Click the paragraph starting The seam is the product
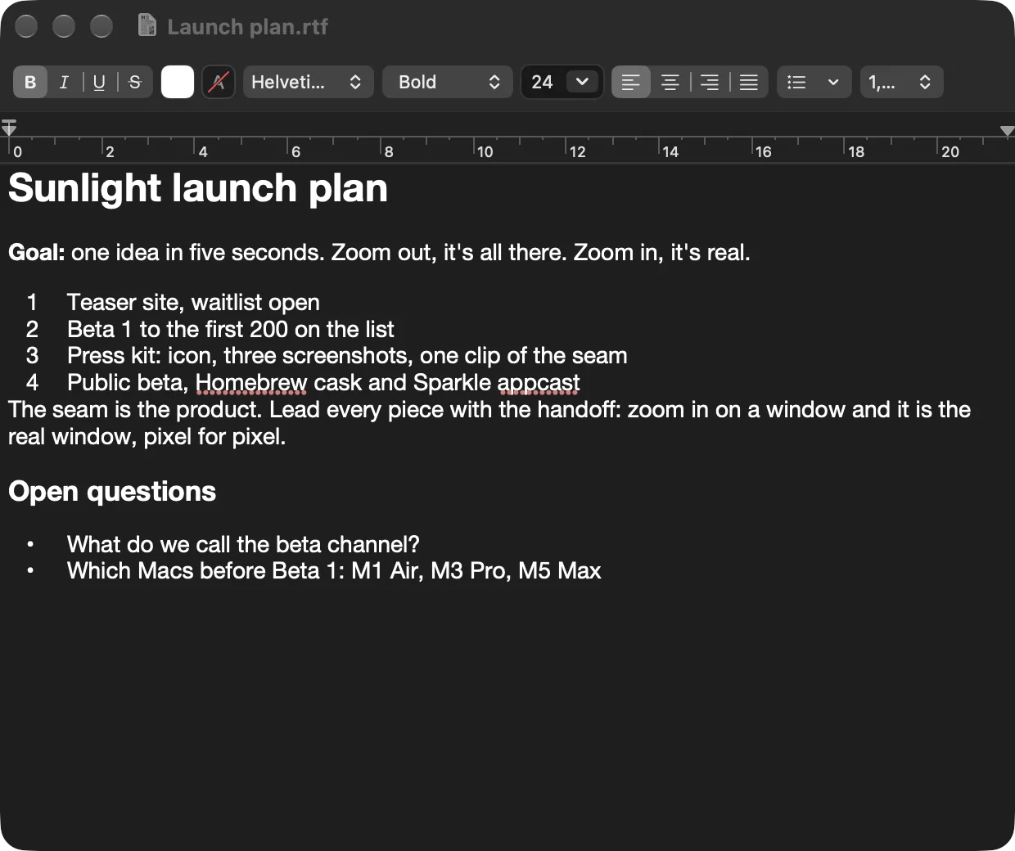Image resolution: width=1015 pixels, height=851 pixels. coord(489,423)
